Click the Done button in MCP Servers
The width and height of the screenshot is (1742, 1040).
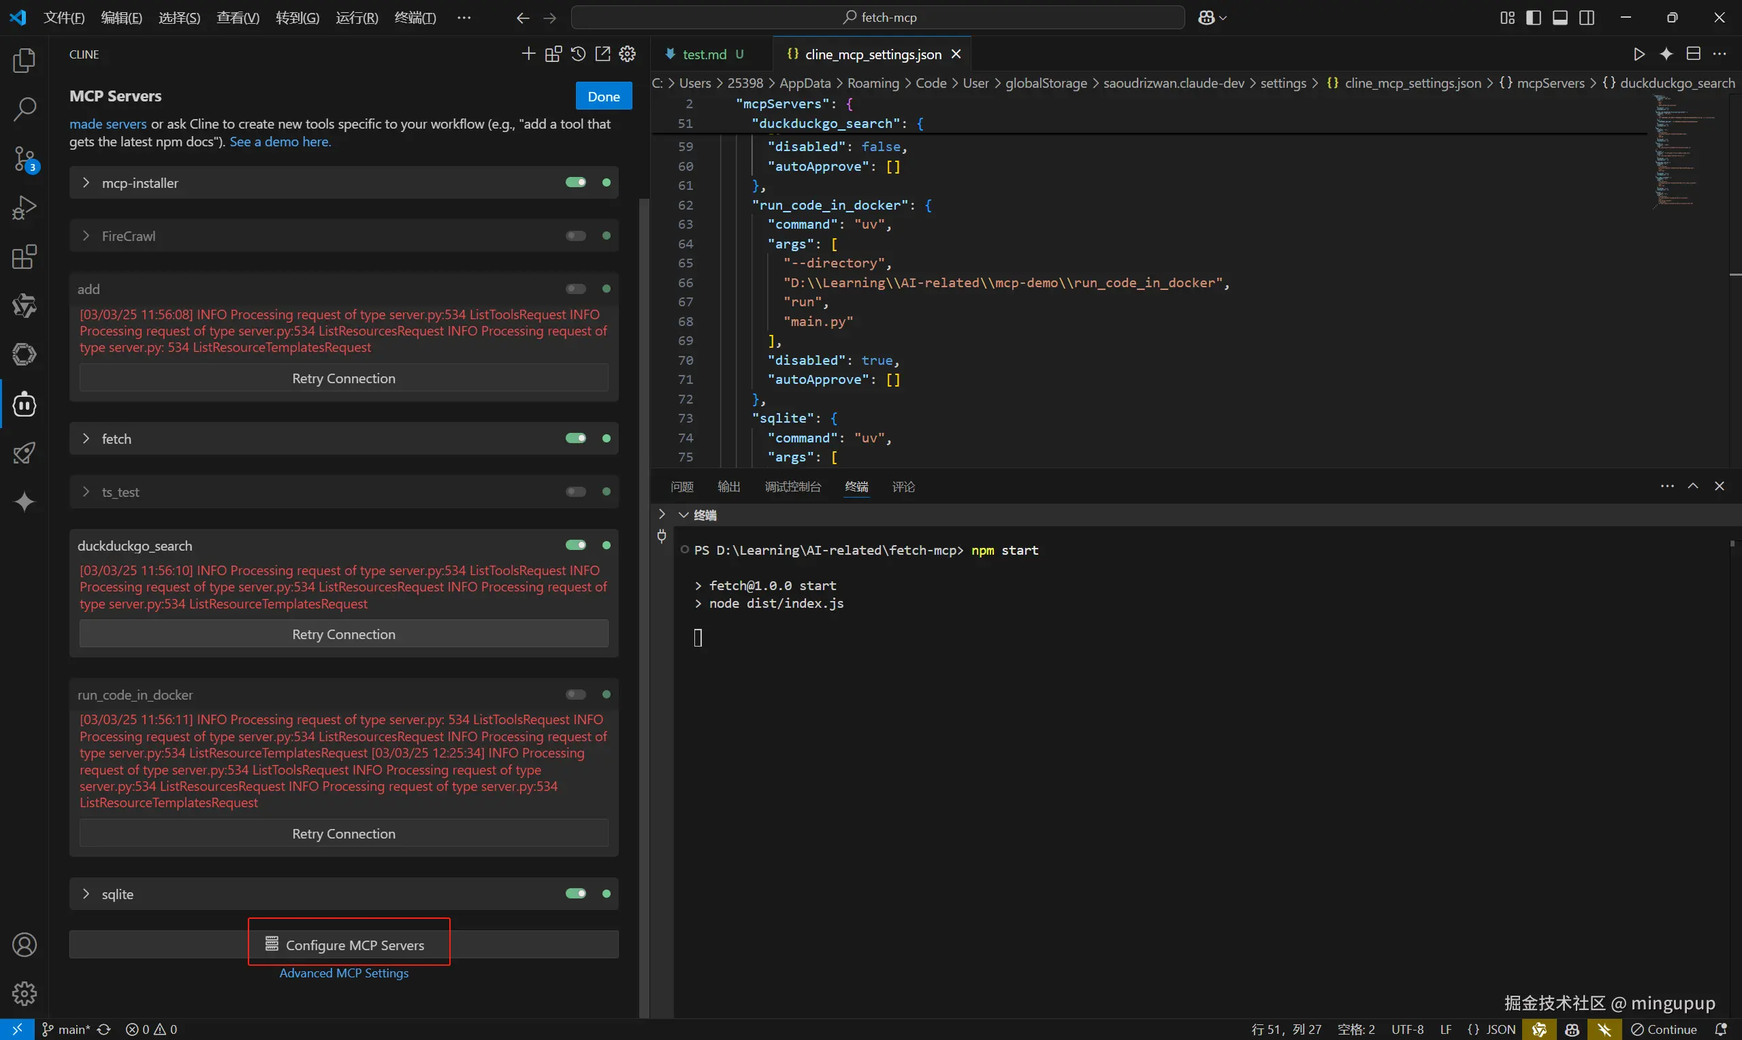coord(603,96)
